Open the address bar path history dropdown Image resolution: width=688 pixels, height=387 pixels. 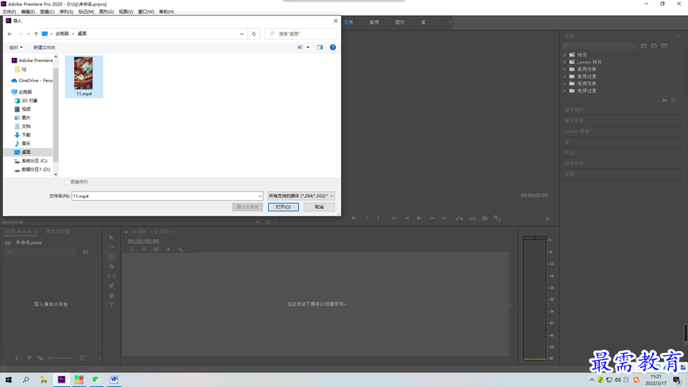pyautogui.click(x=242, y=33)
